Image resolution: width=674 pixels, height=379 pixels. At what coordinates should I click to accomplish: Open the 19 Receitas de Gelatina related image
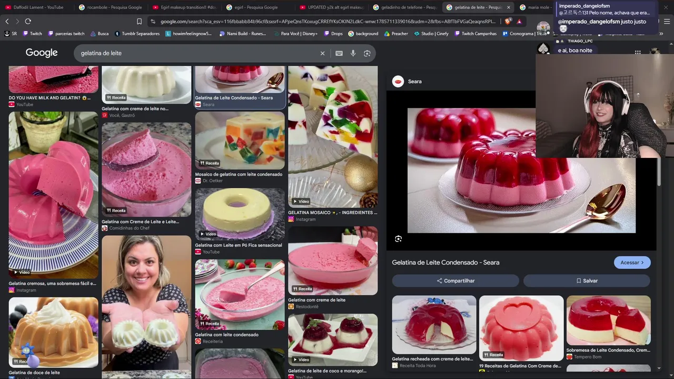(x=521, y=328)
